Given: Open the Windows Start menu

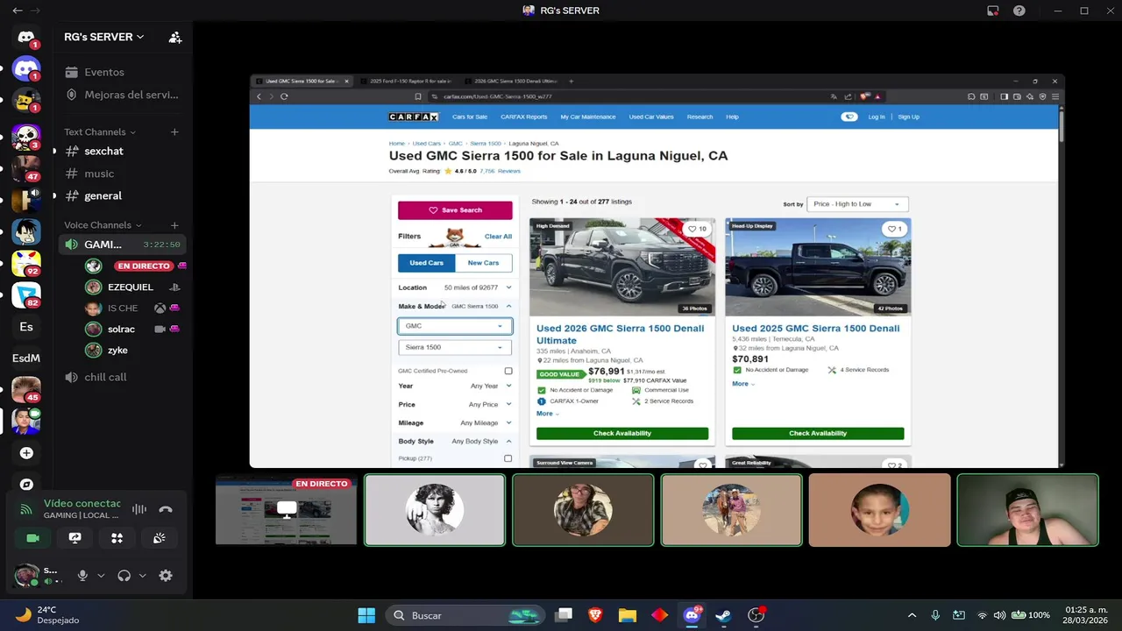Looking at the screenshot, I should coord(366,615).
